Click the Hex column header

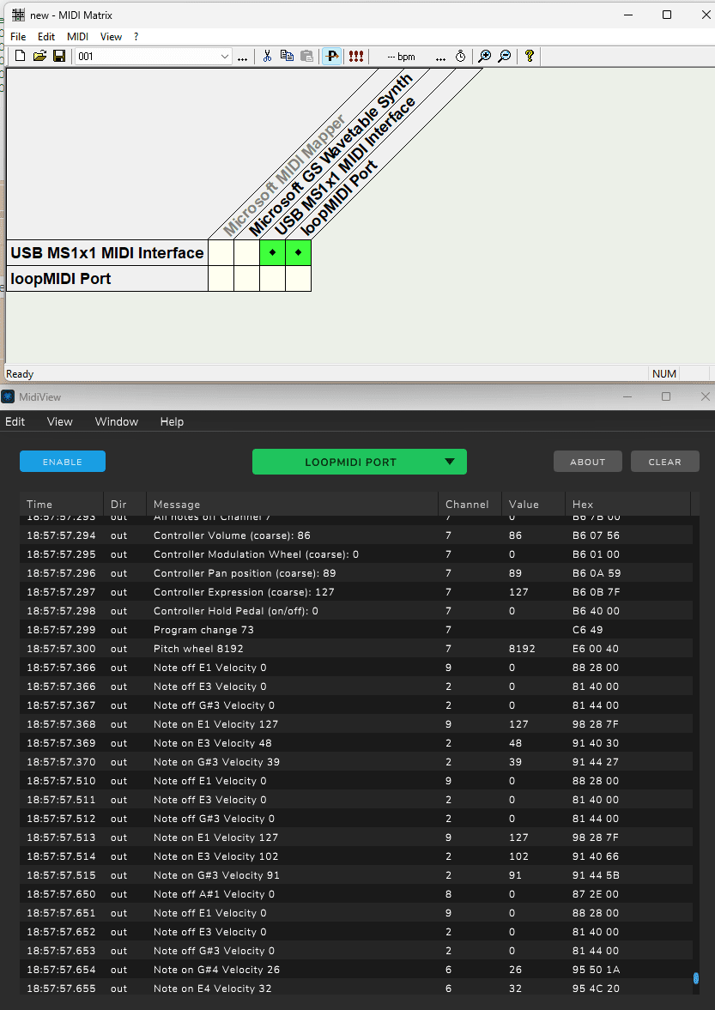[627, 505]
